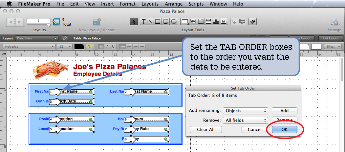Select the Chart tool
This screenshot has width=345, height=152.
(x=216, y=22)
